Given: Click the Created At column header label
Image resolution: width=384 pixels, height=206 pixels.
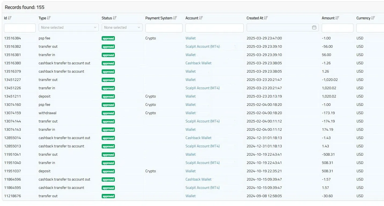Looking at the screenshot, I should tap(255, 18).
